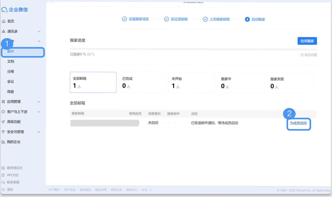Open 服务商后台 link
The image size is (332, 197).
pos(15,168)
